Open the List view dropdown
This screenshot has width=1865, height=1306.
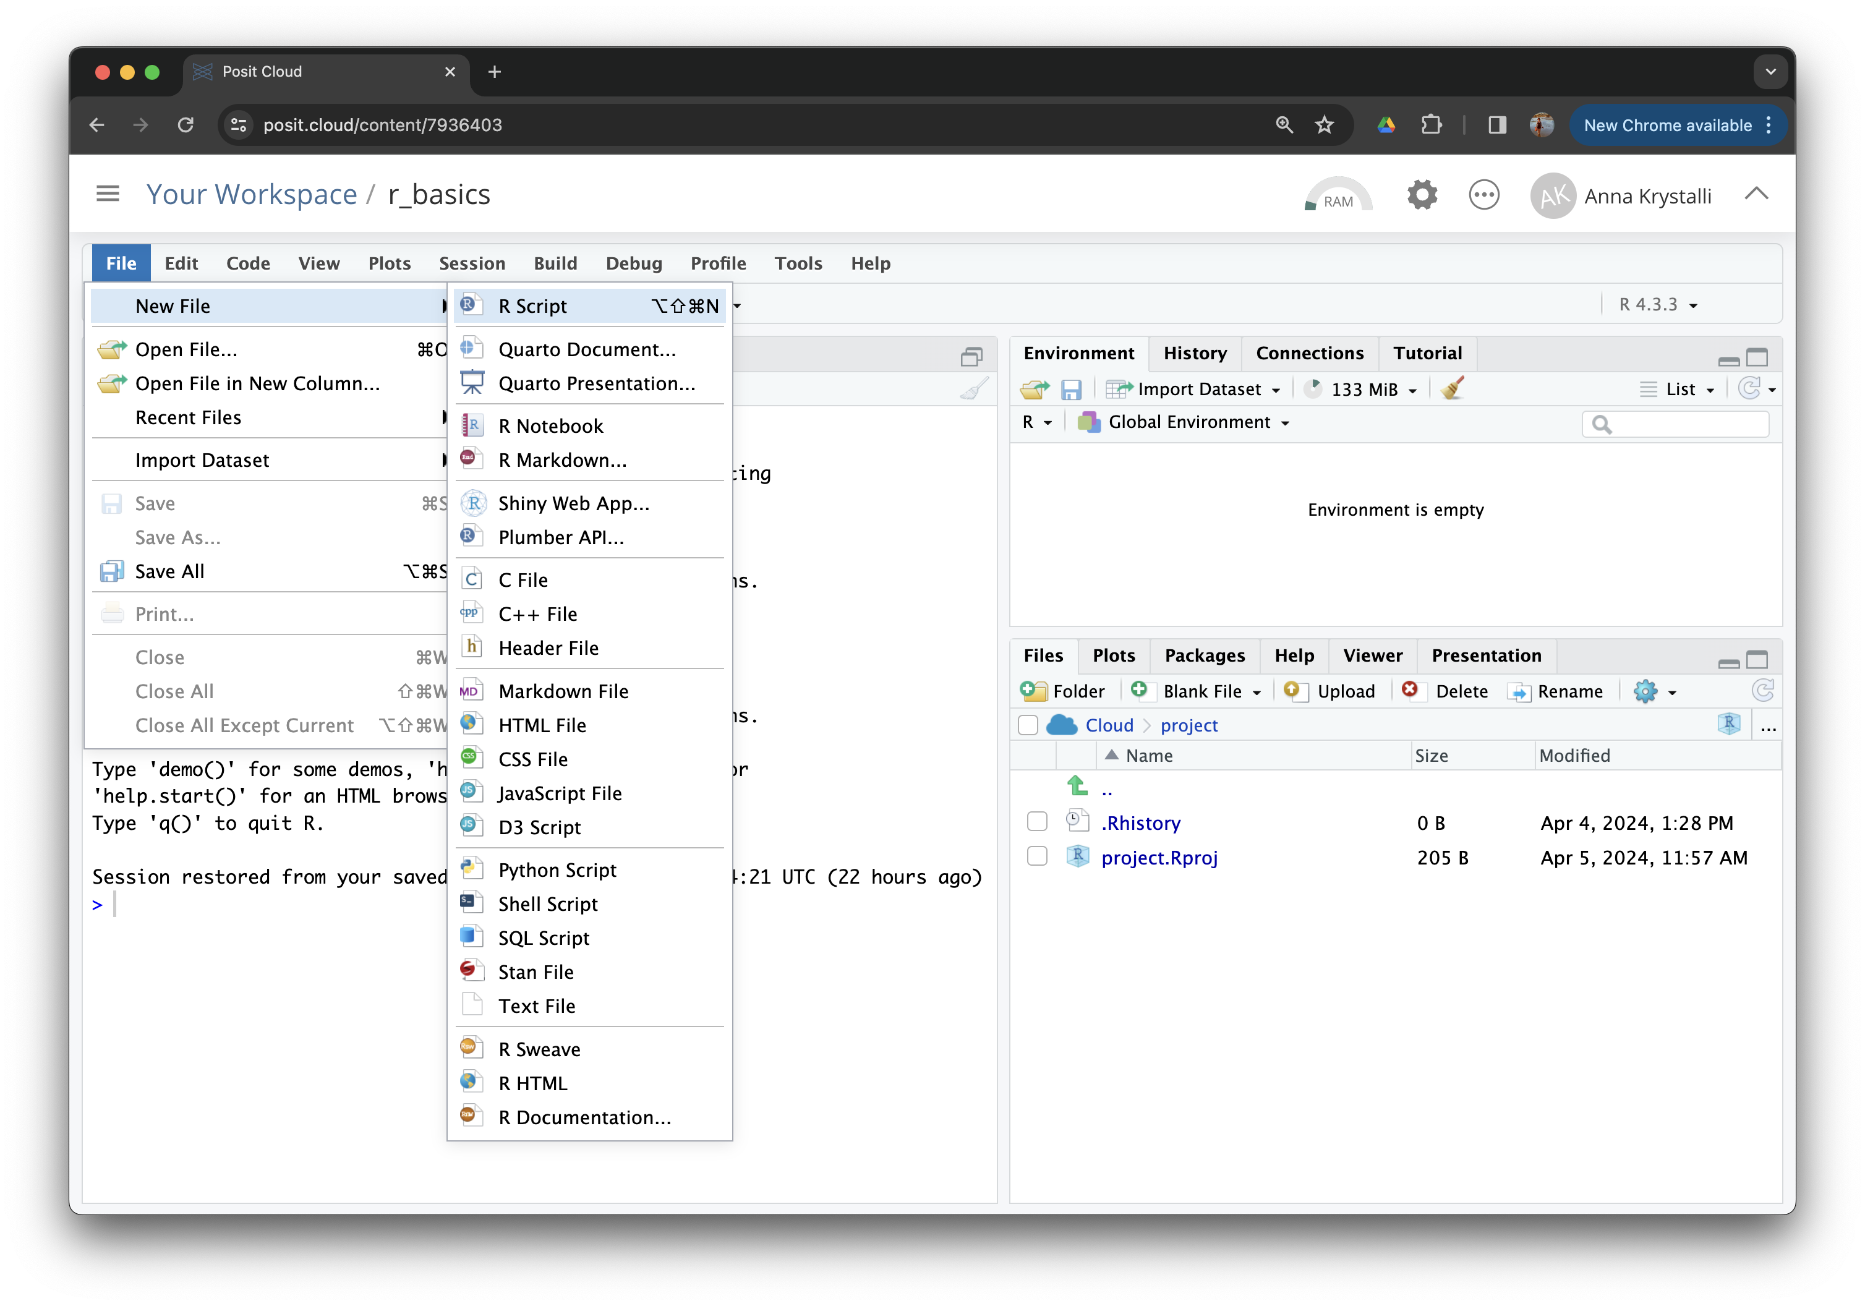point(1678,389)
